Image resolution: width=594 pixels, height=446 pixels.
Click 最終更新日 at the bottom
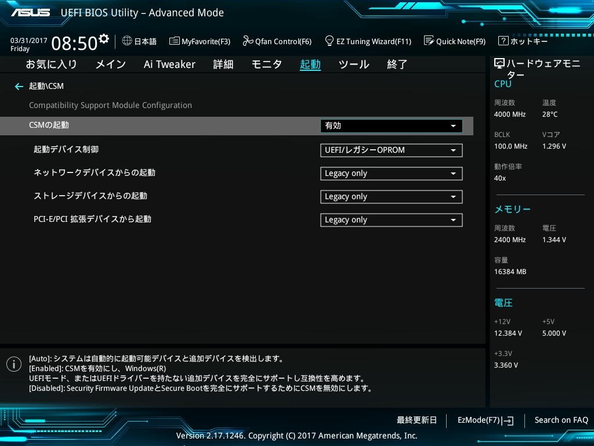416,420
